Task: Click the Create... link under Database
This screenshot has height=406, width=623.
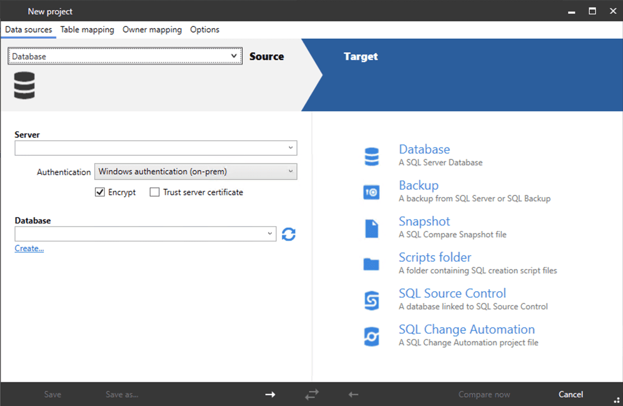Action: tap(29, 248)
